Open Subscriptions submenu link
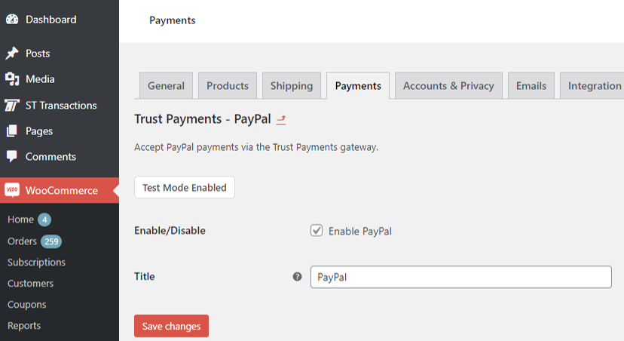This screenshot has width=624, height=341. point(37,262)
